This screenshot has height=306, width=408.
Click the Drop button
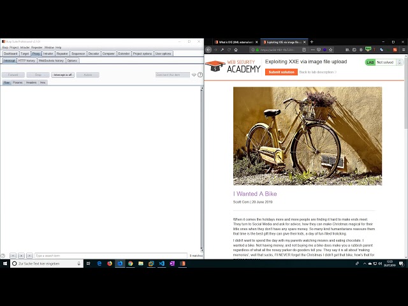point(38,75)
